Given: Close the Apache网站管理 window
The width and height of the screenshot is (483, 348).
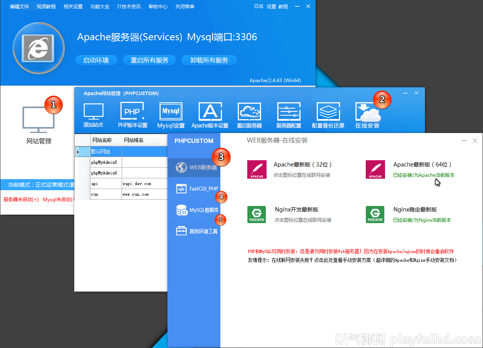Looking at the screenshot, I should 416,93.
